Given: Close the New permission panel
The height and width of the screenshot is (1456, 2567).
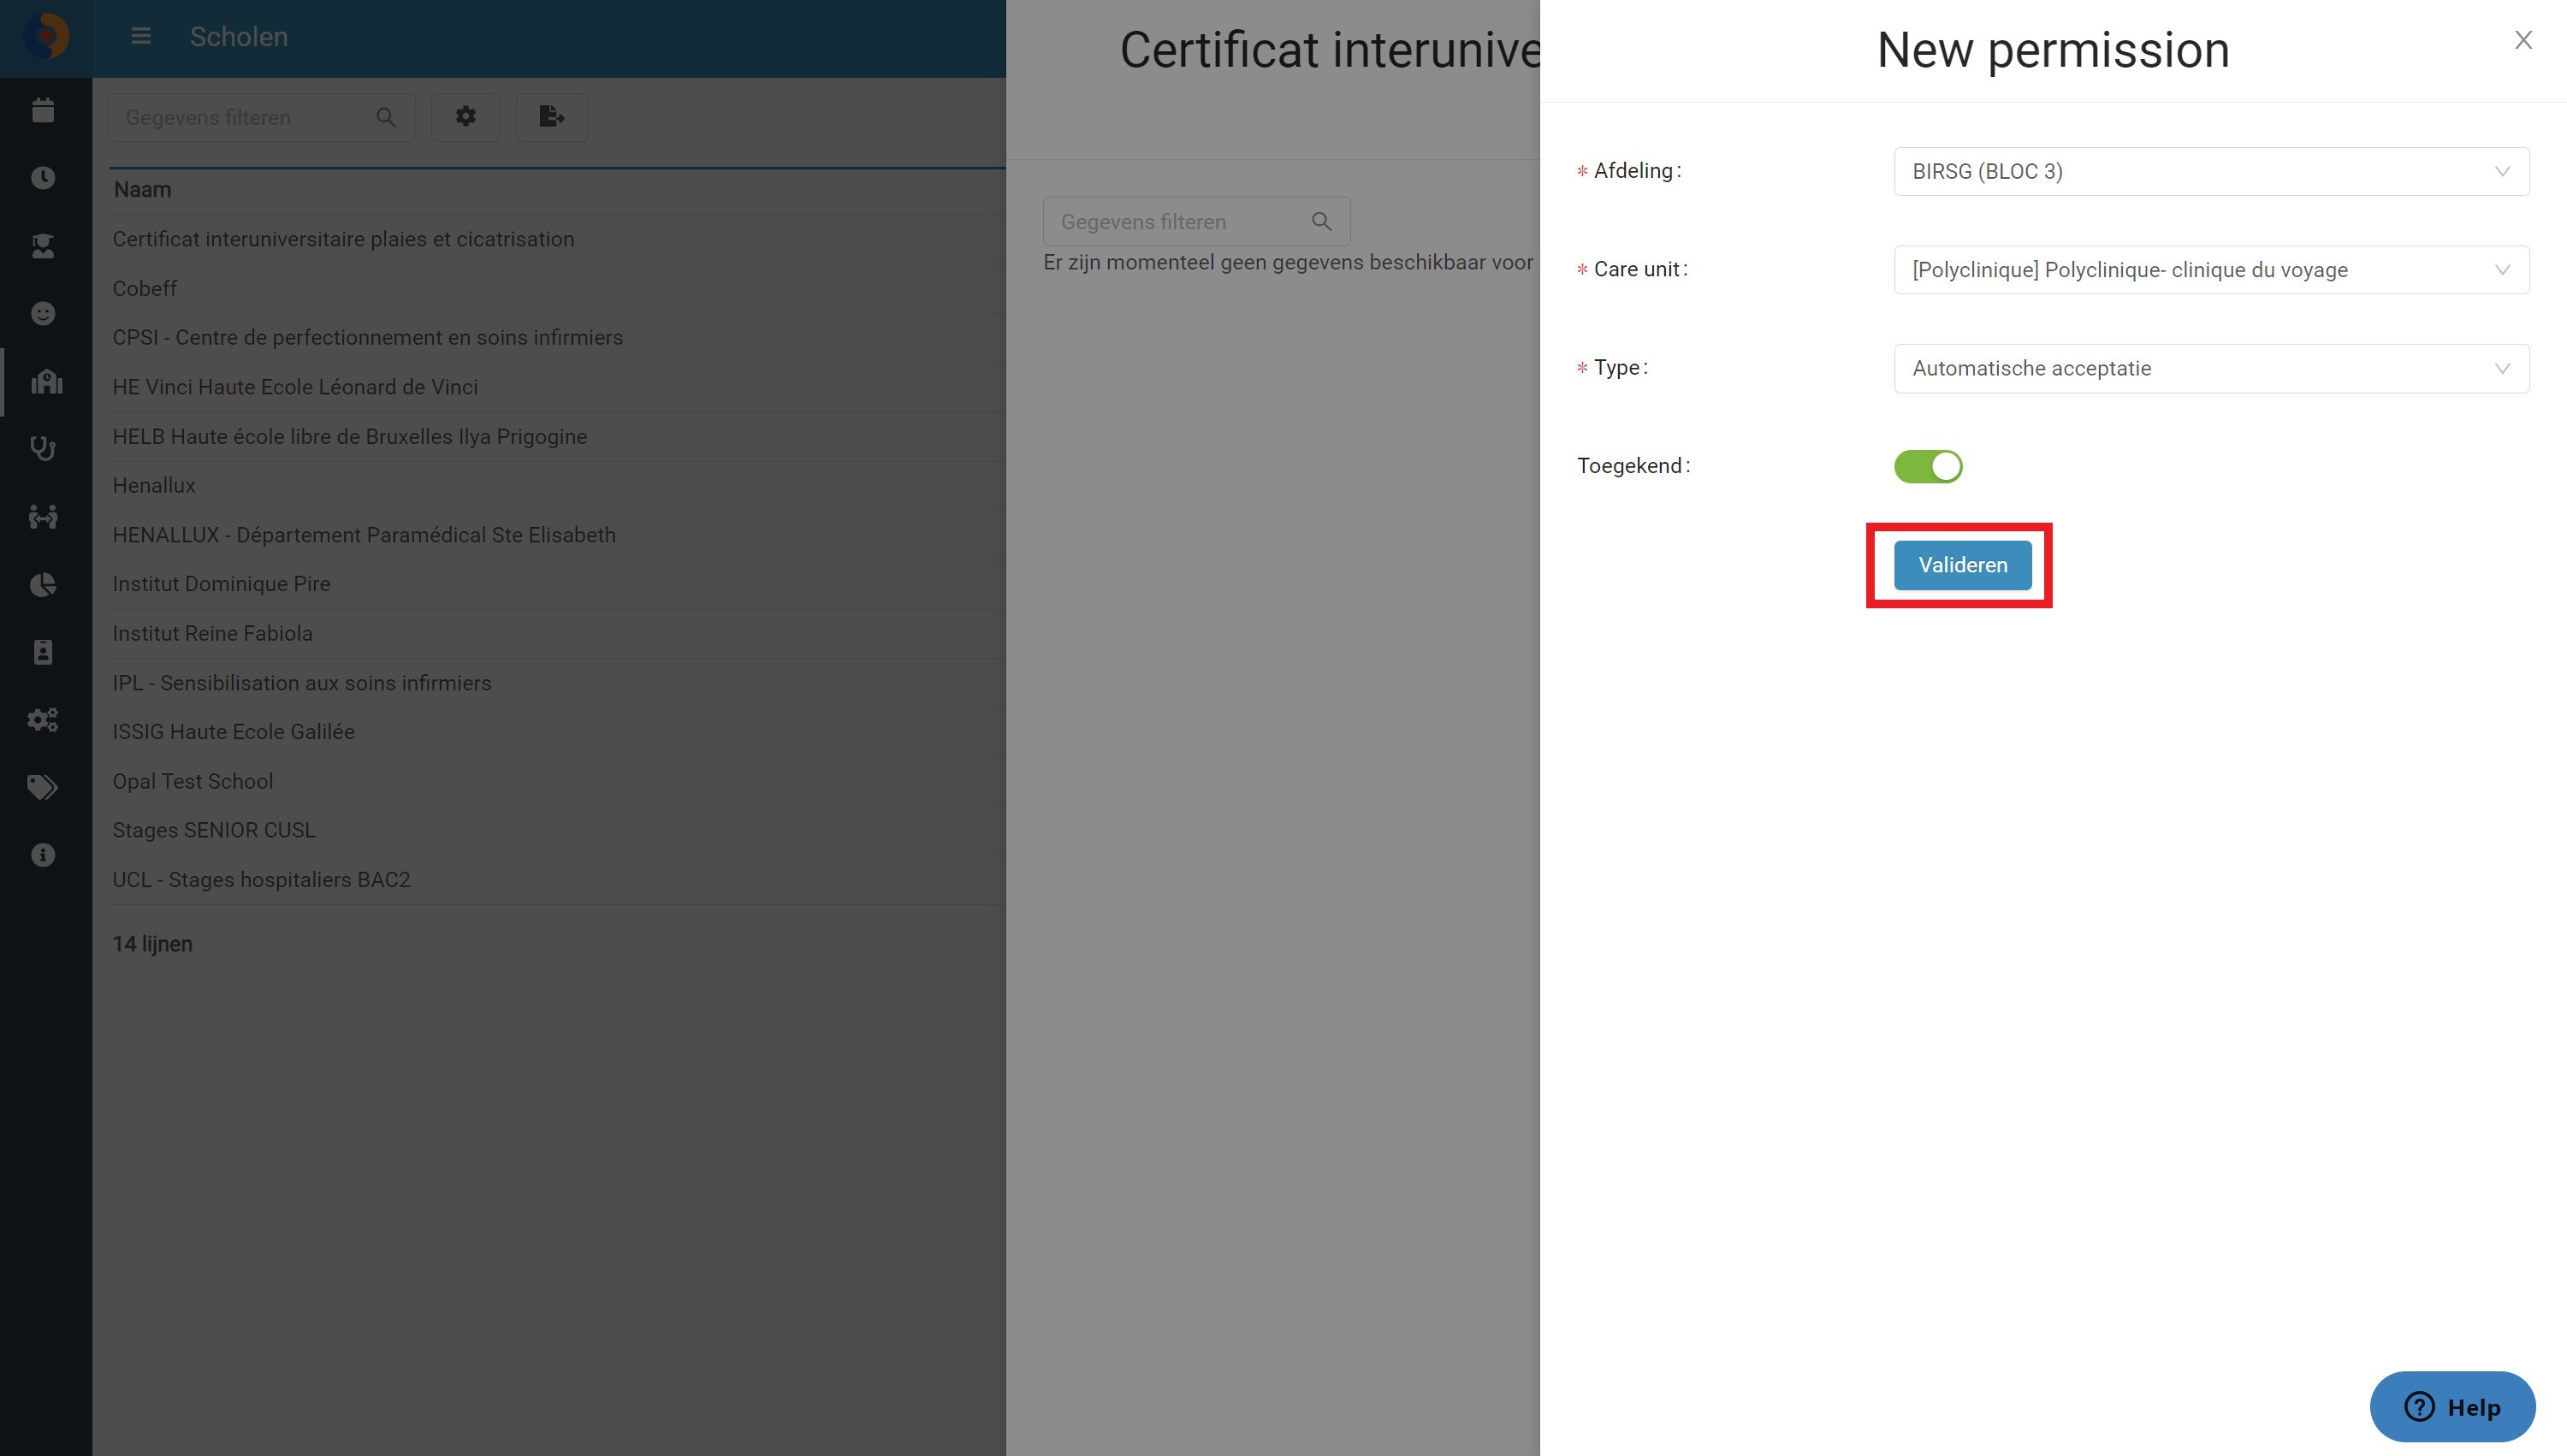Looking at the screenshot, I should pos(2523,40).
